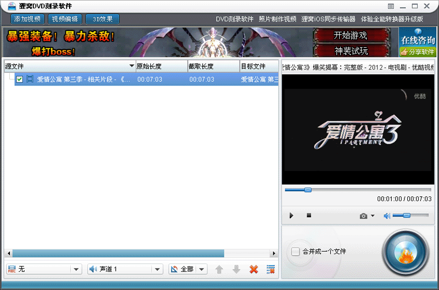Click the 原始长度 column header
The width and height of the screenshot is (439, 290).
click(161, 66)
